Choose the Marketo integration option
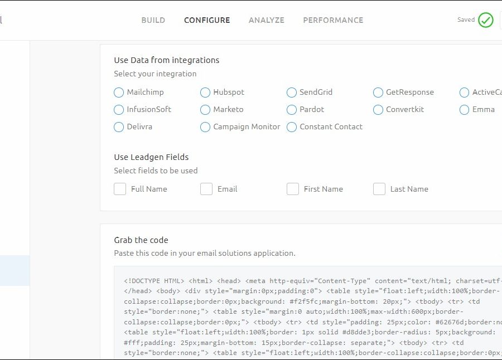This screenshot has width=502, height=360. [x=205, y=110]
